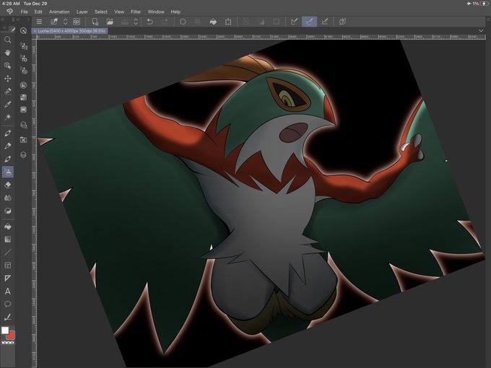Select the Eyedropper tool
Image resolution: width=491 pixels, height=368 pixels.
click(x=7, y=104)
